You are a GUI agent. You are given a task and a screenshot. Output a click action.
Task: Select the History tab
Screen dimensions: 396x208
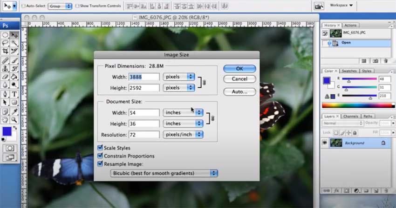click(x=330, y=25)
